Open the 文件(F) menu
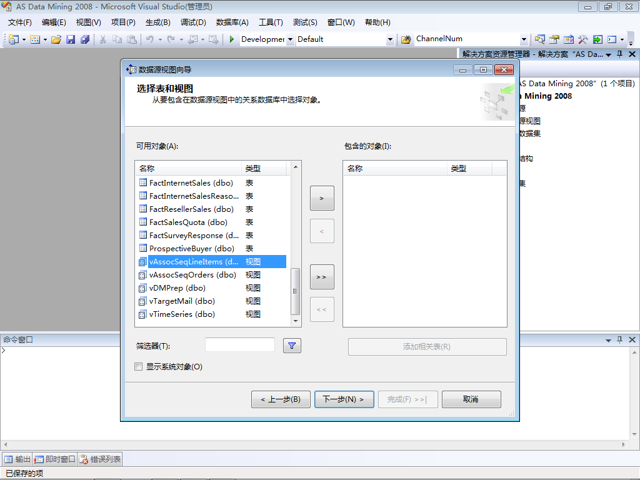This screenshot has width=640, height=480. [19, 22]
